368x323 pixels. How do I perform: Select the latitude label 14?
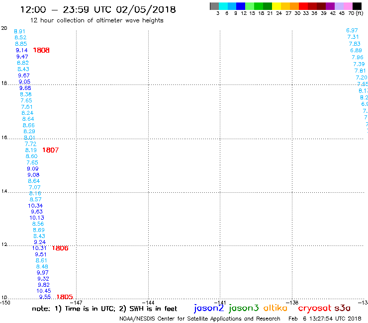(4, 191)
